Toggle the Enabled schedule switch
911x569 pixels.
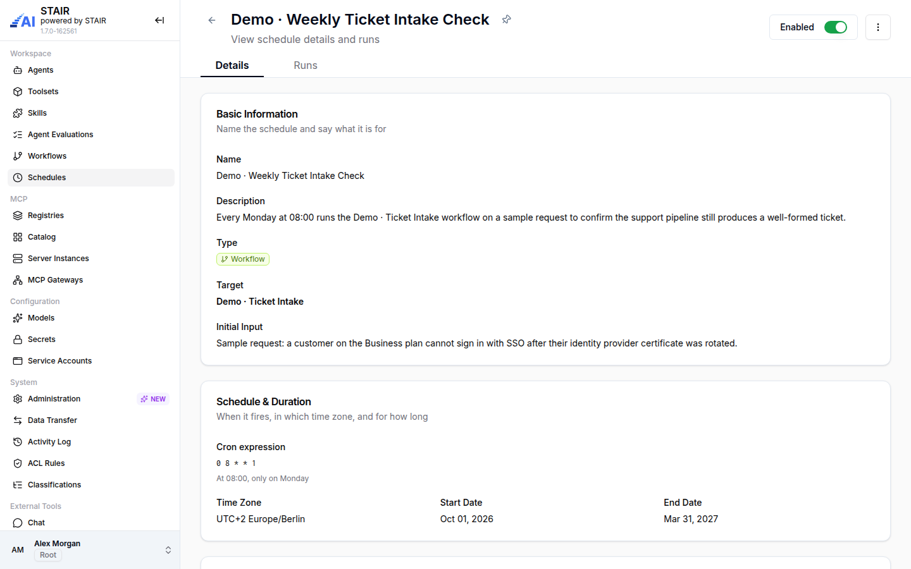835,27
